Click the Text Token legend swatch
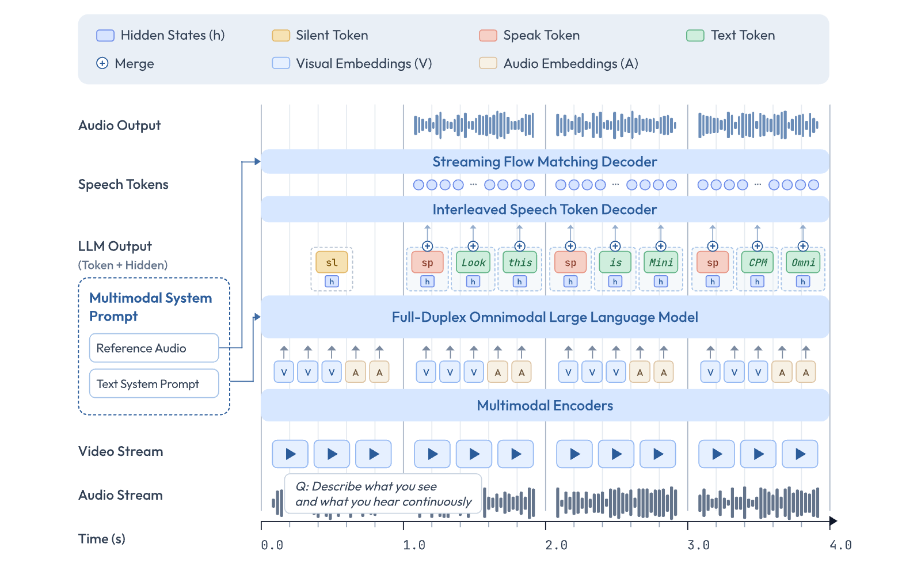 tap(695, 36)
